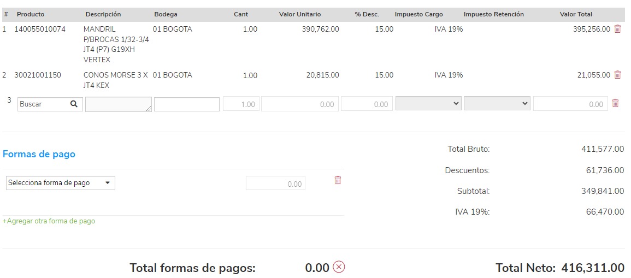
Task: Click the Bodega field in row 3
Action: (187, 104)
